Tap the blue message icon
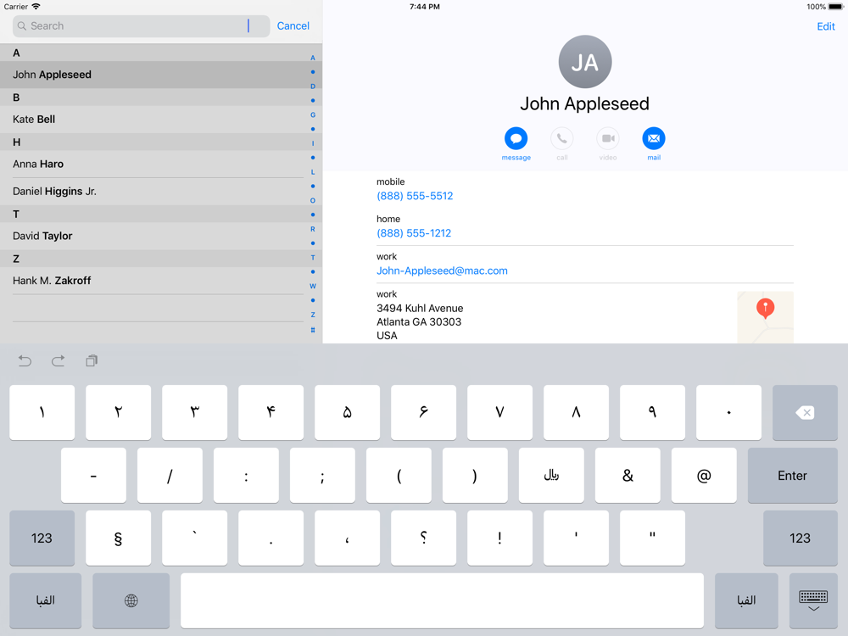 516,138
